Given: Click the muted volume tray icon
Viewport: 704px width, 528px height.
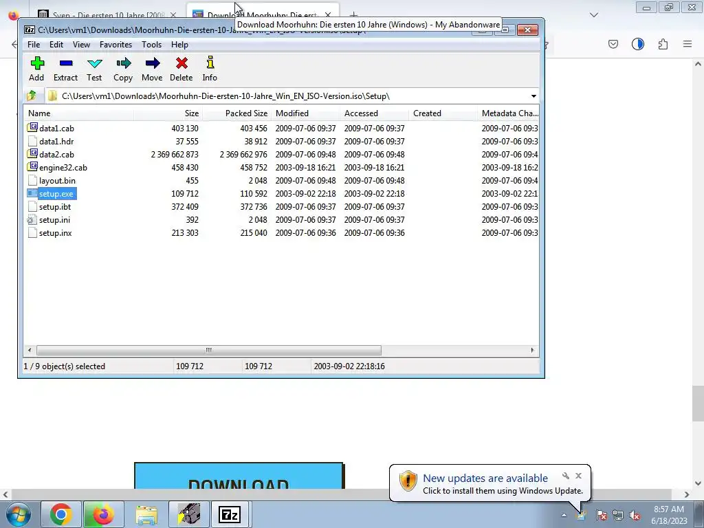Looking at the screenshot, I should (x=635, y=515).
